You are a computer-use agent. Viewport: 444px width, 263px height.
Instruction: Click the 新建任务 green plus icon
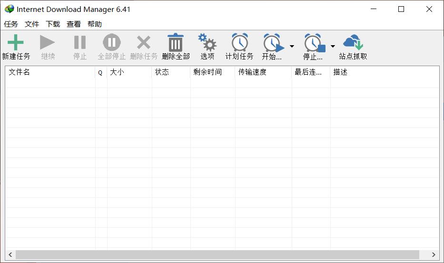pos(16,42)
